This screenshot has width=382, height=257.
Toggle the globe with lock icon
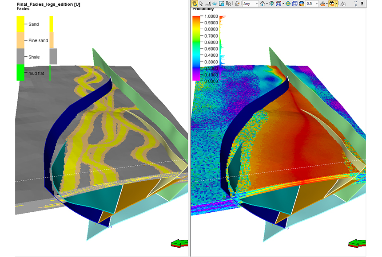[x=302, y=4]
